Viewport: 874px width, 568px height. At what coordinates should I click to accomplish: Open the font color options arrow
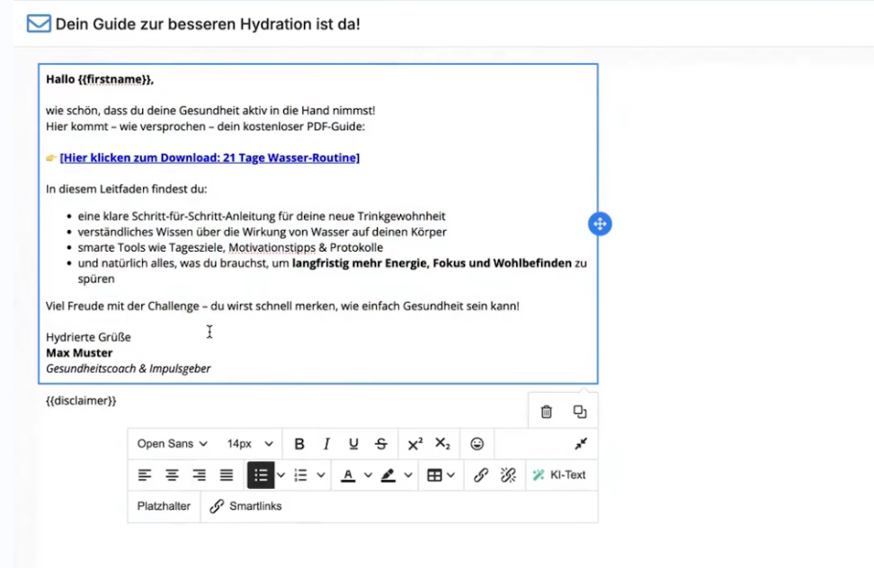(368, 475)
